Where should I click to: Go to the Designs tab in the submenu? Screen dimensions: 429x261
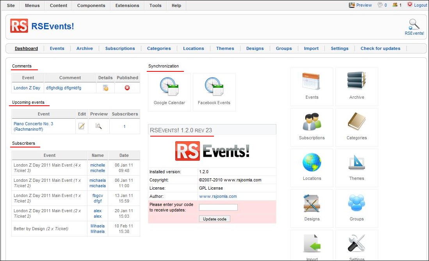pyautogui.click(x=255, y=48)
